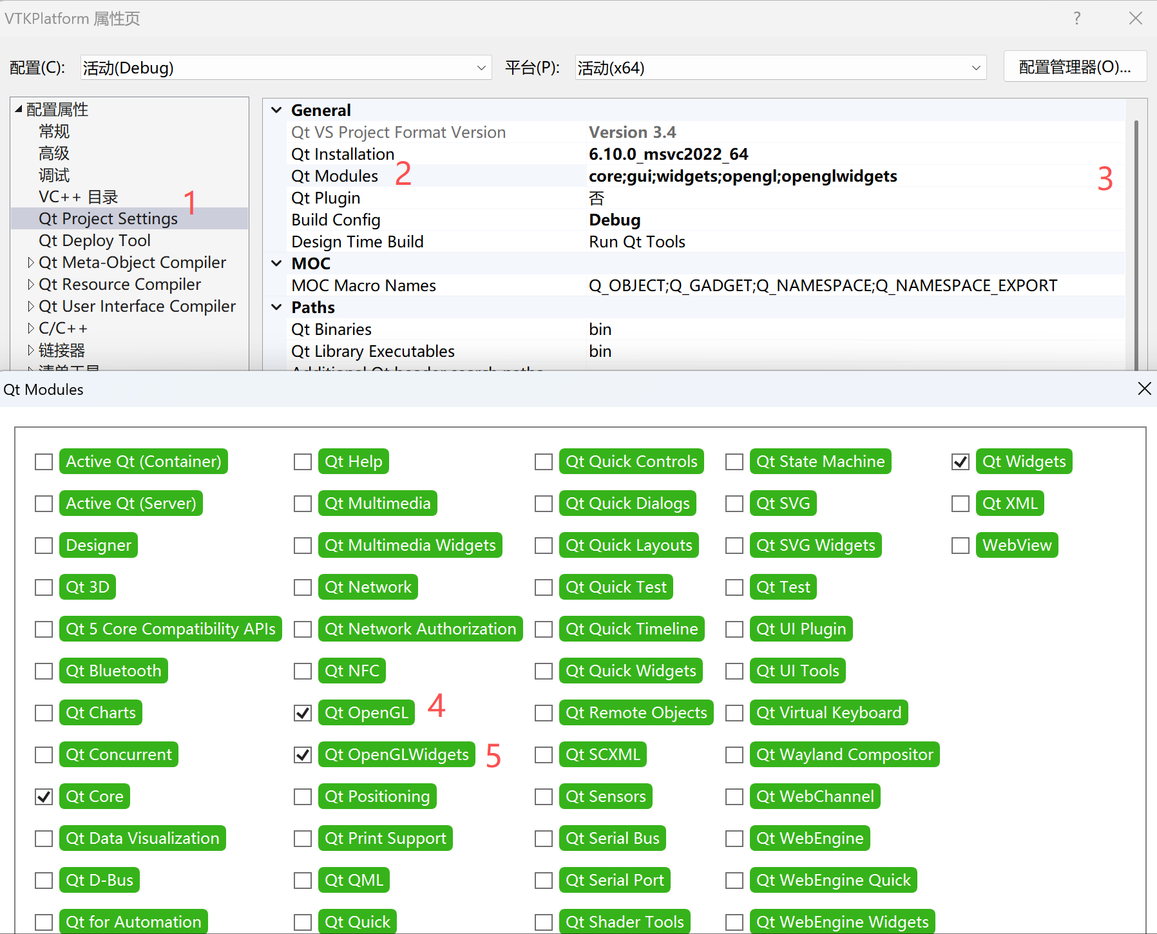Click the Qt Print Support label
Viewport: 1157px width, 934px height.
coord(385,839)
